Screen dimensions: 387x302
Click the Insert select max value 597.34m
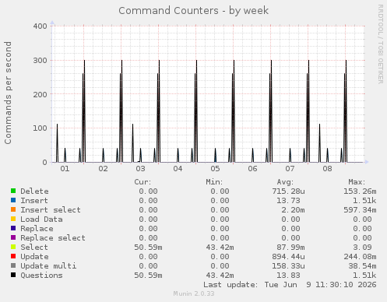pyautogui.click(x=360, y=210)
